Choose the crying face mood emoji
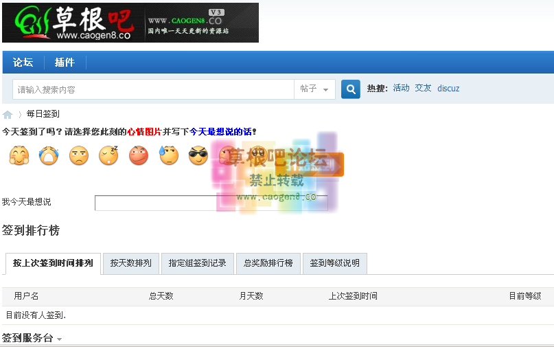Image resolution: width=554 pixels, height=347 pixels. 48,156
